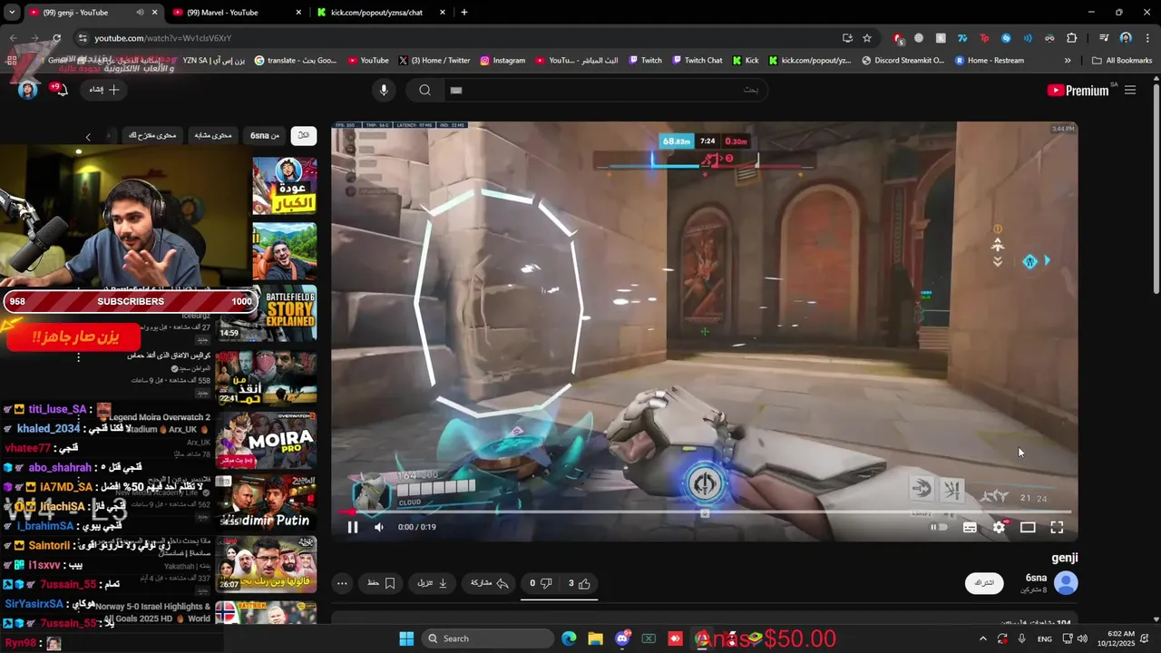Open the Moira Pro video thumbnail
The height and width of the screenshot is (653, 1161).
pos(267,440)
